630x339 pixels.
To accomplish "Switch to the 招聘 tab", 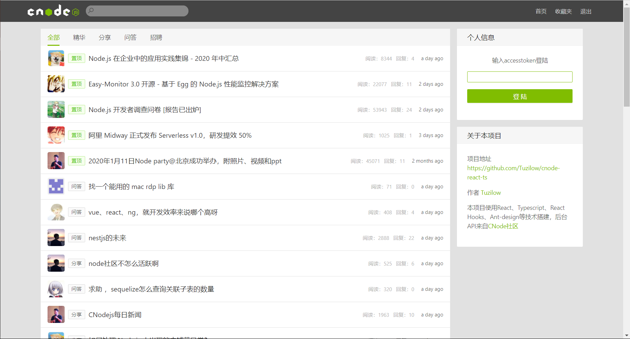I will coord(156,37).
